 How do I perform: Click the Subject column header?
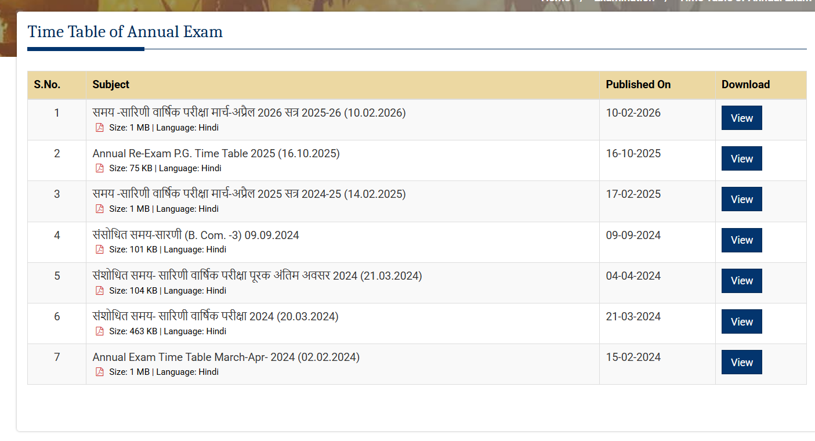[110, 84]
